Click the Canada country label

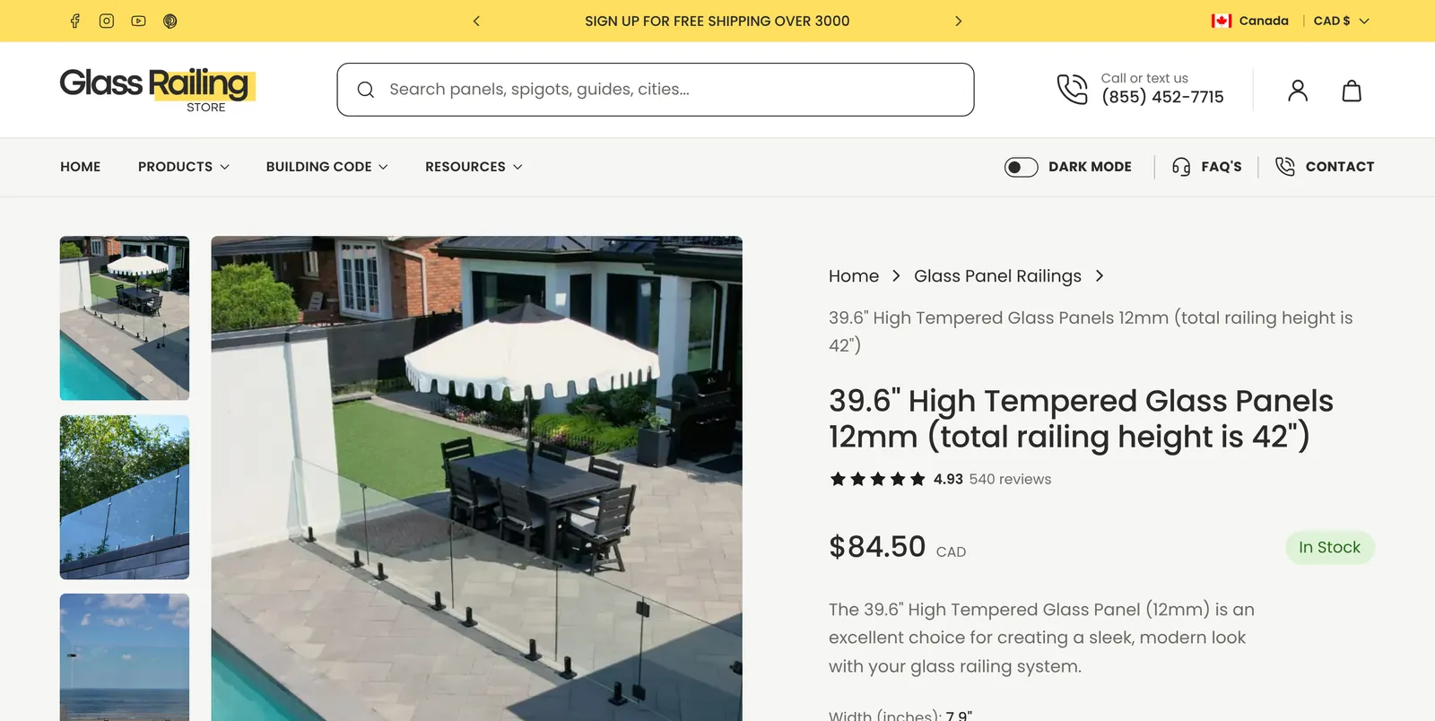1264,21
